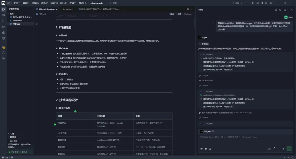Click the @Agent selector in chat box
The image size is (296, 159).
pos(207,131)
